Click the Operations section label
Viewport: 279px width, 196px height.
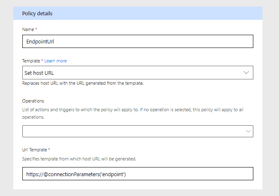pyautogui.click(x=33, y=101)
